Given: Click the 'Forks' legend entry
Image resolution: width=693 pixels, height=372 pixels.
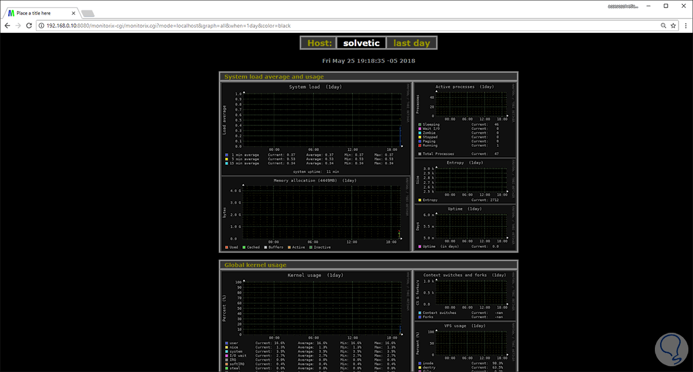Looking at the screenshot, I should [426, 317].
